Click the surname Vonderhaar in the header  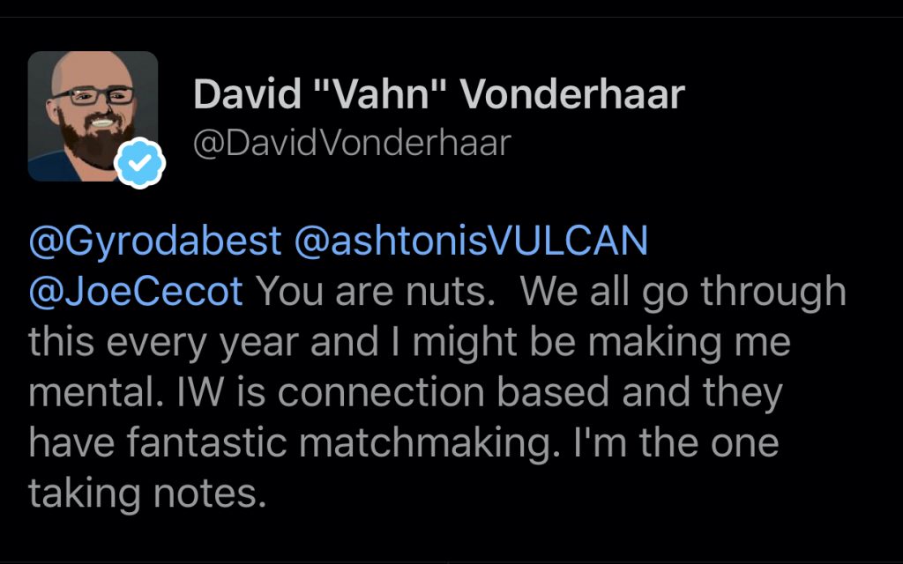[x=571, y=93]
